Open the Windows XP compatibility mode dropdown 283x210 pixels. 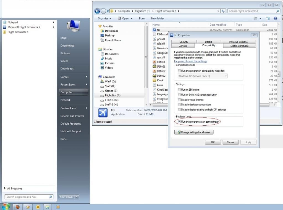202,76
